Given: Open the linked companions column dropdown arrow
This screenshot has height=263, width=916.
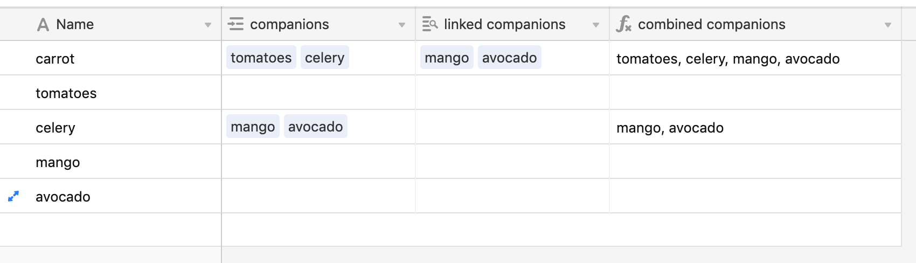Looking at the screenshot, I should 596,25.
